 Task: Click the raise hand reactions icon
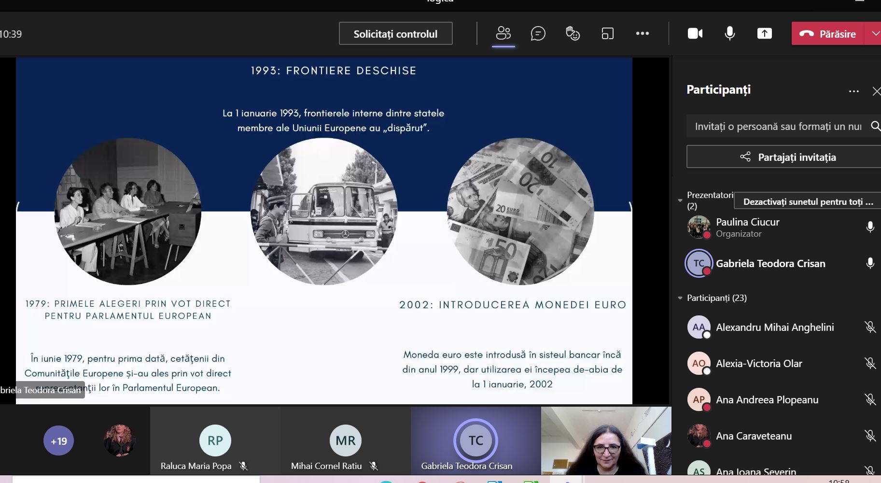click(573, 33)
